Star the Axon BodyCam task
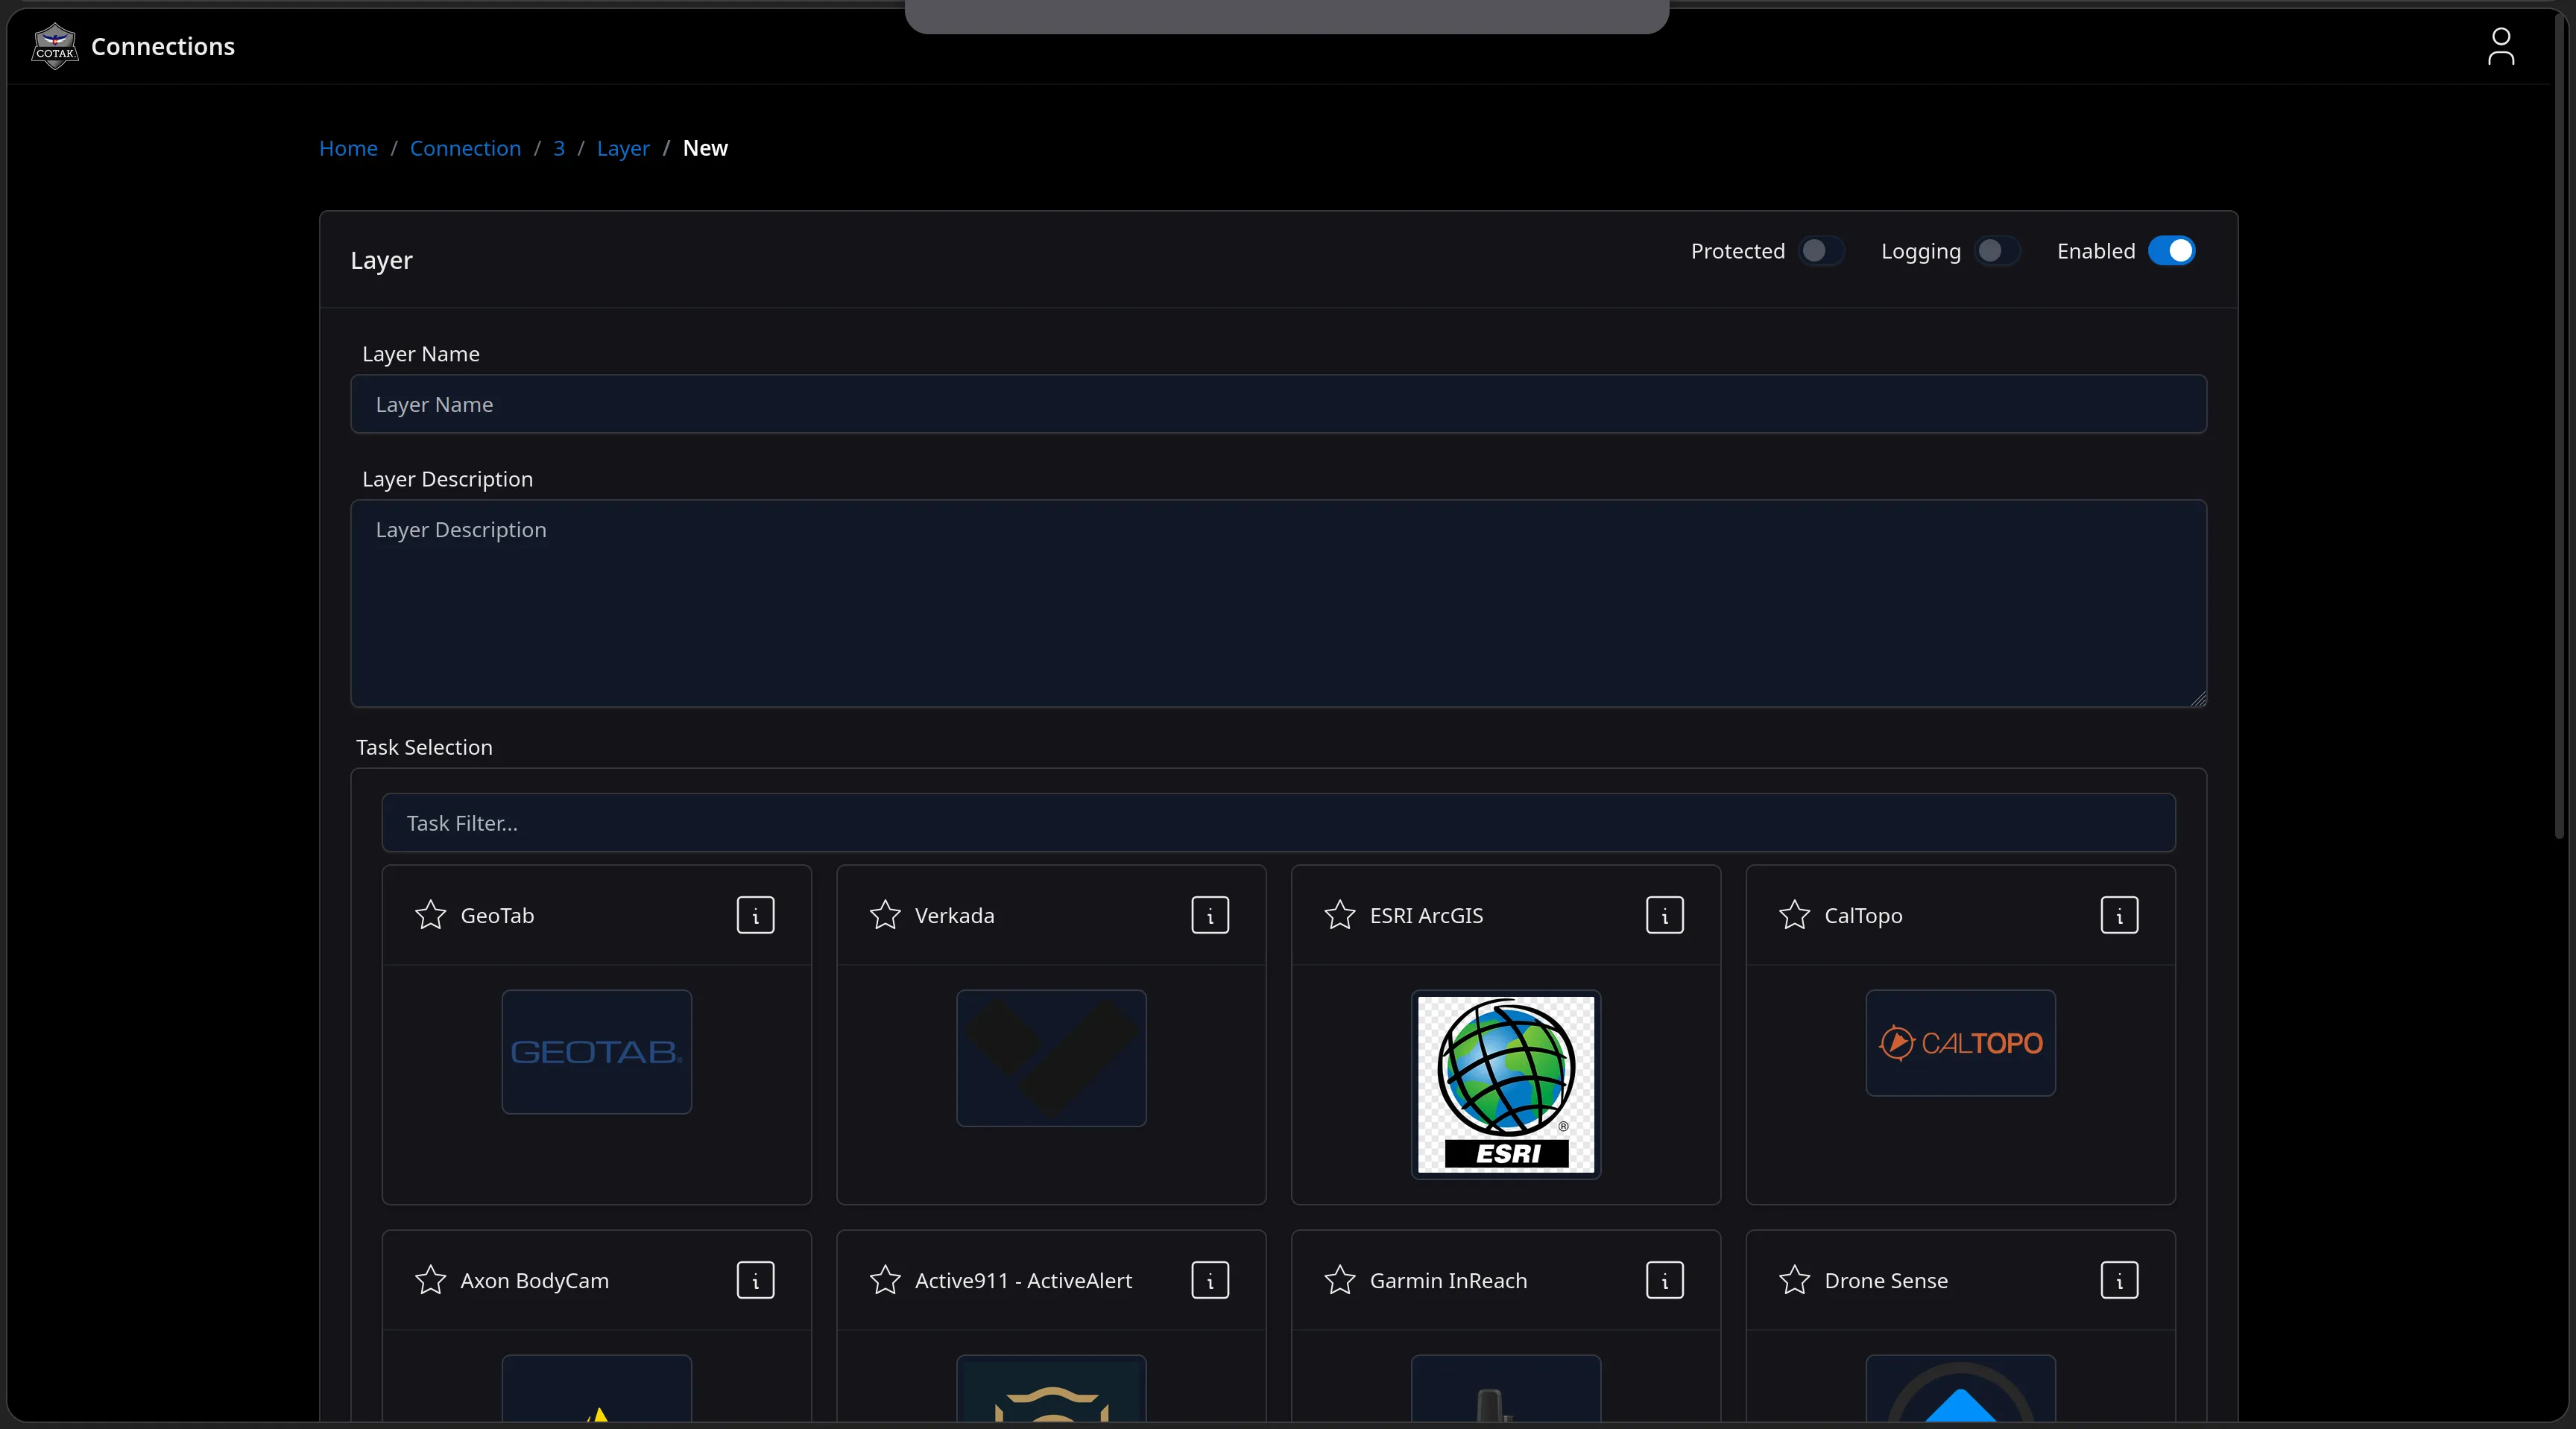Screen dimensions: 2576x1429 (430, 1280)
